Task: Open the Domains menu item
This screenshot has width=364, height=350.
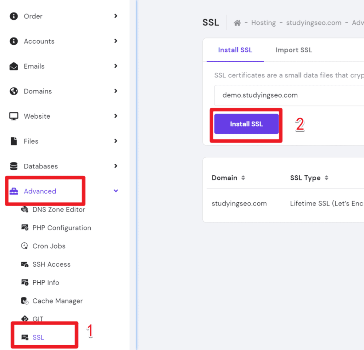Action: pyautogui.click(x=38, y=91)
